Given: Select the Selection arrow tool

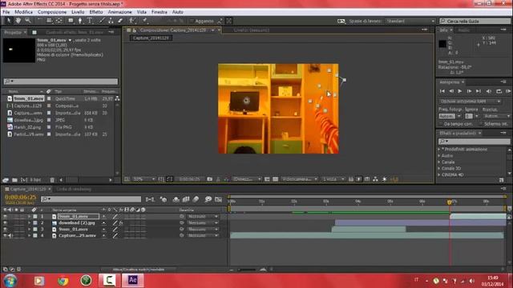Looking at the screenshot, I should coord(9,21).
